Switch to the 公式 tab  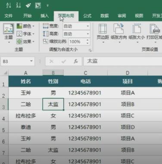[87, 16]
